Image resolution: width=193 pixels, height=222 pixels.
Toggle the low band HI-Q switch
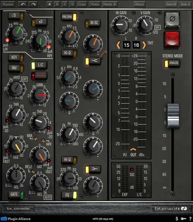point(69,160)
